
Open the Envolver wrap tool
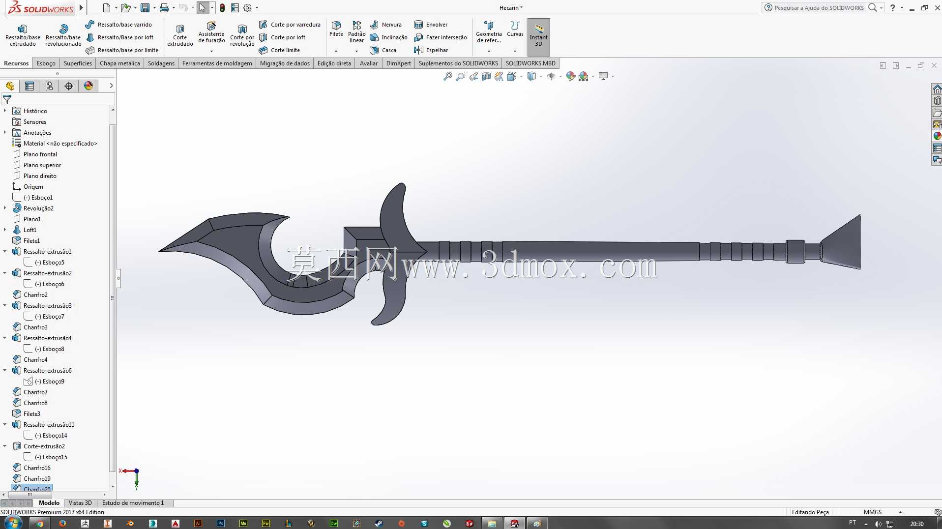coord(431,25)
